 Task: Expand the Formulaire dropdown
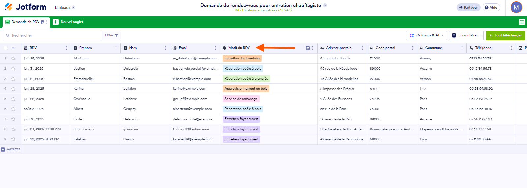pyautogui.click(x=466, y=35)
